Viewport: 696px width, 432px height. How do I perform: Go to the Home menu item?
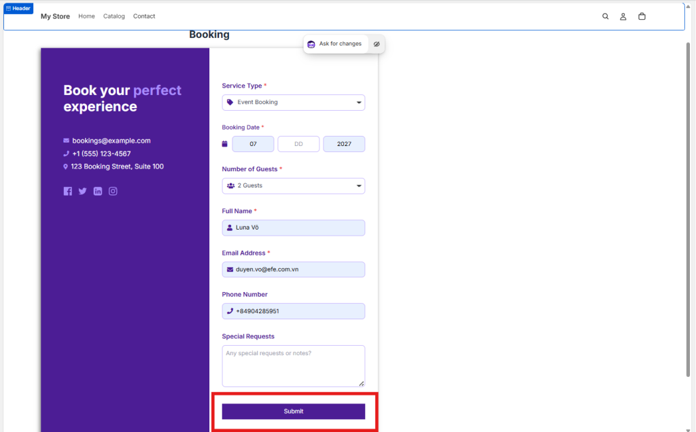(86, 16)
